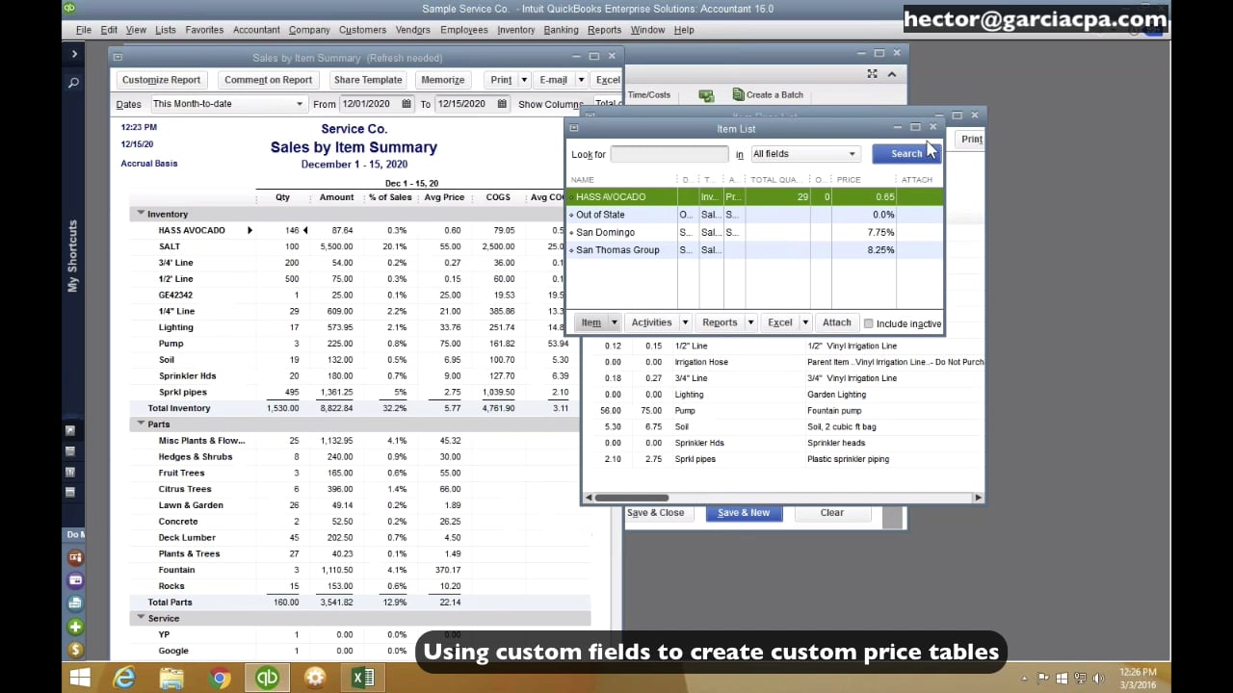Open the Activities dropdown arrow in Item List
Image resolution: width=1233 pixels, height=693 pixels.
pyautogui.click(x=685, y=322)
